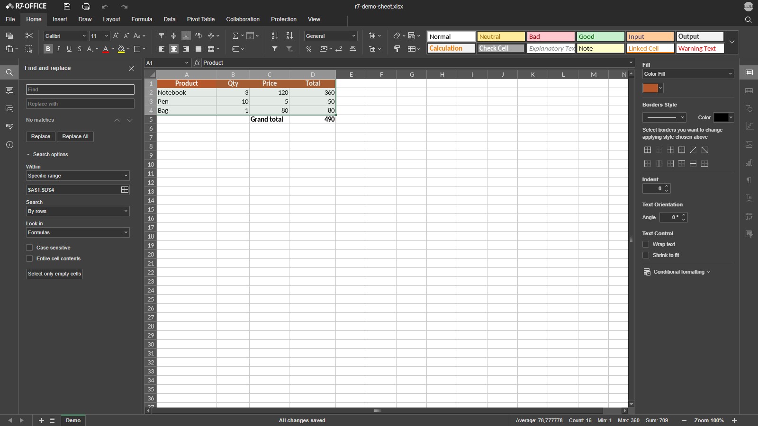Apply Underline formatting
Screen dimensions: 758x426
[x=69, y=49]
